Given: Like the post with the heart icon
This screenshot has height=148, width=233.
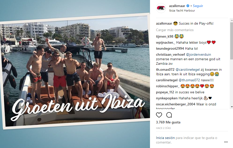Looking at the screenshot, I should pyautogui.click(x=159, y=115).
